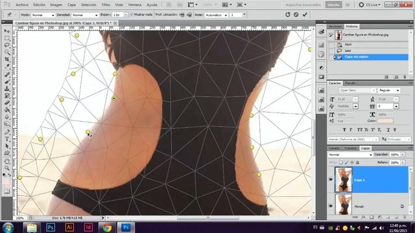
Task: Toggle Quick Mask mode button
Action: click(7, 192)
